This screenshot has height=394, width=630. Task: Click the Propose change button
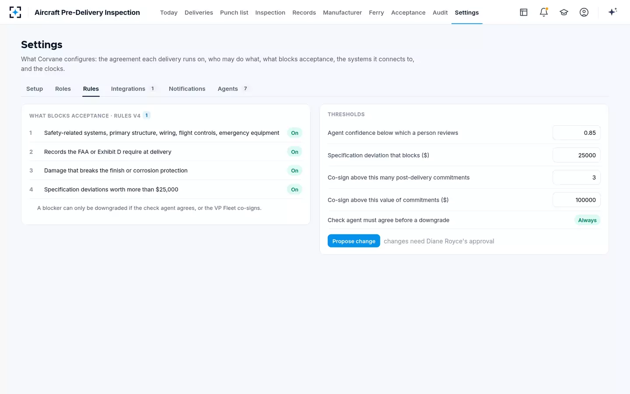click(x=354, y=241)
